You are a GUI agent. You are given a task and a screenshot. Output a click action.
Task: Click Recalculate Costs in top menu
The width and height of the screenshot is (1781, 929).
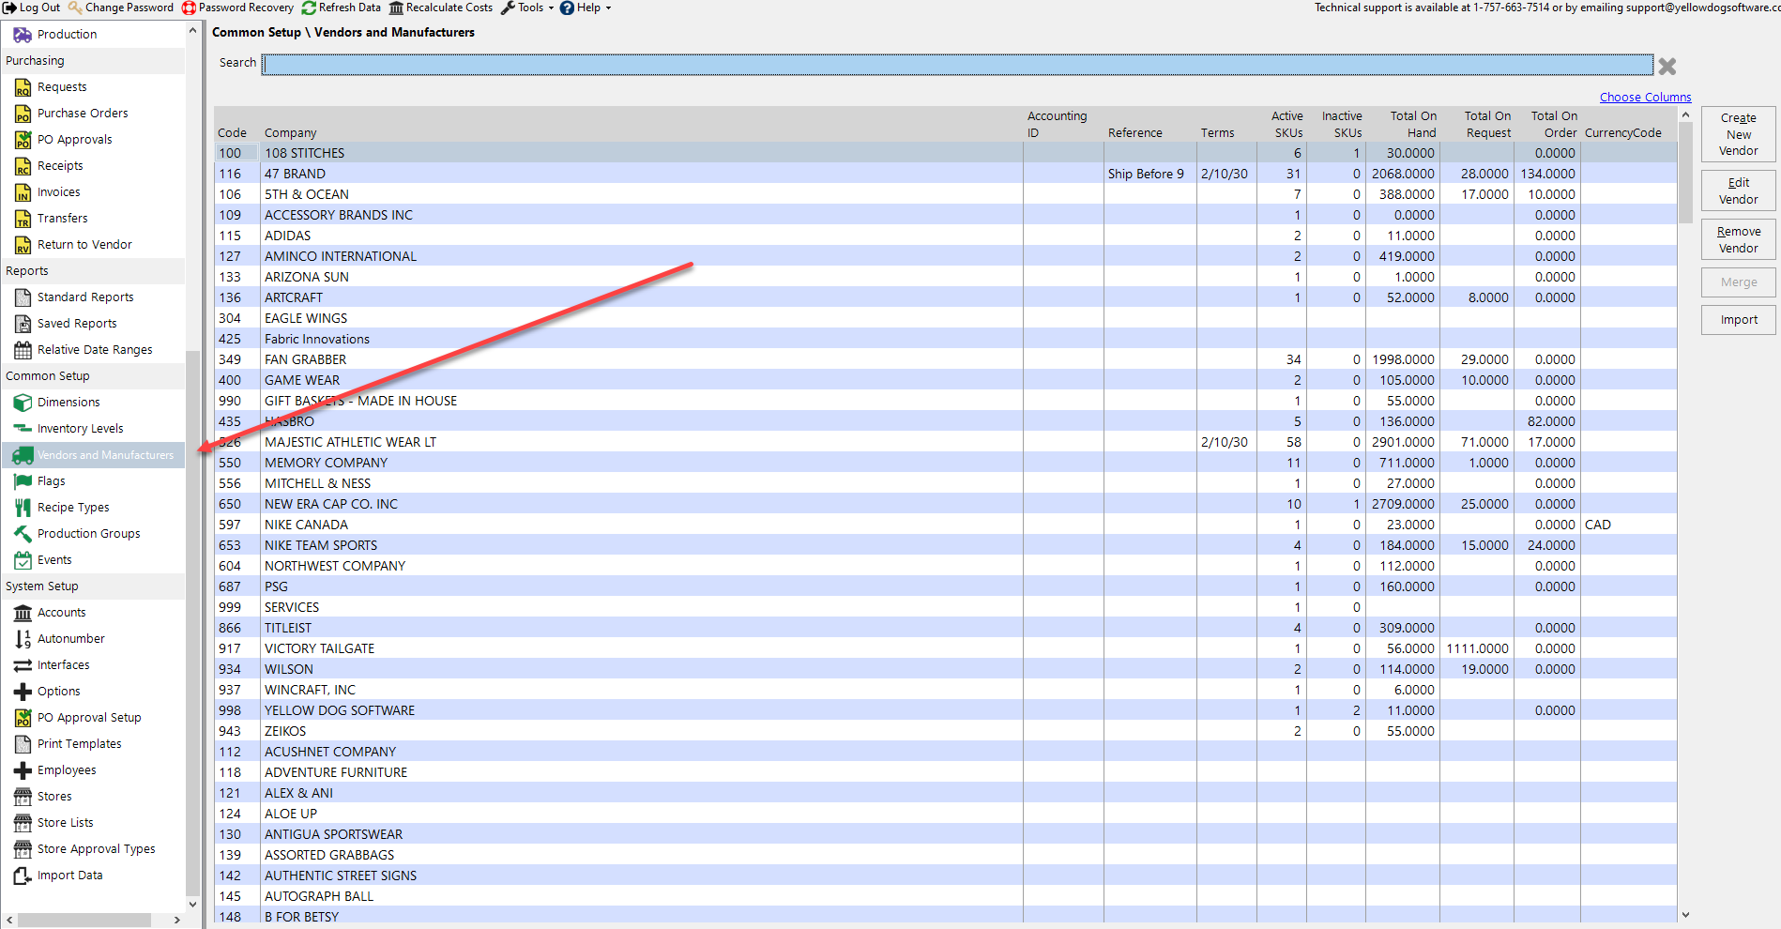(x=441, y=8)
